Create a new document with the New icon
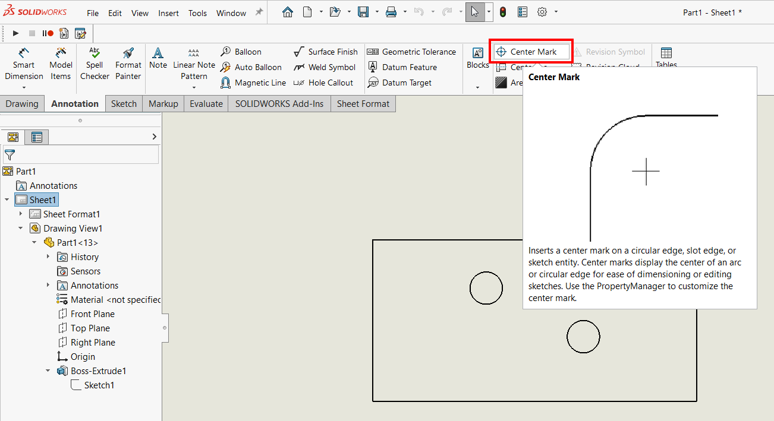774x421 pixels. (x=307, y=12)
